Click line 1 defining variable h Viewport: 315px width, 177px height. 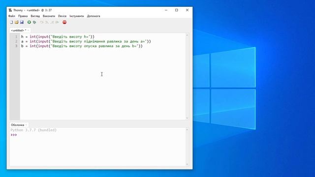58,37
